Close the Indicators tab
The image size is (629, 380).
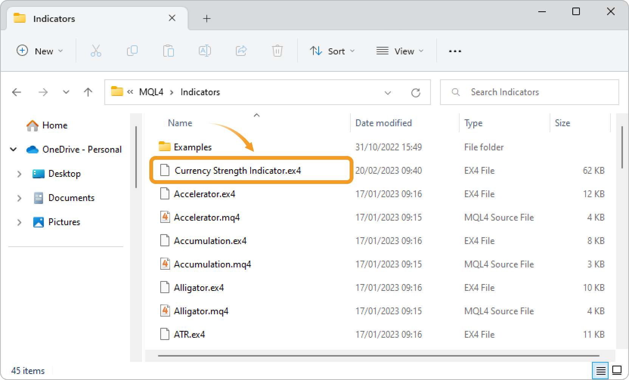coord(172,18)
